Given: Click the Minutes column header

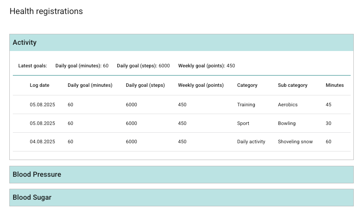Looking at the screenshot, I should [335, 85].
